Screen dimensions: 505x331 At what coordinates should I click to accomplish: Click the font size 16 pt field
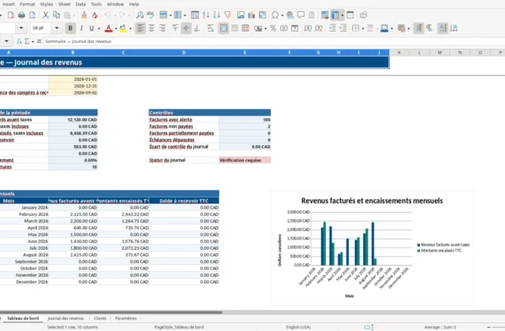click(41, 28)
